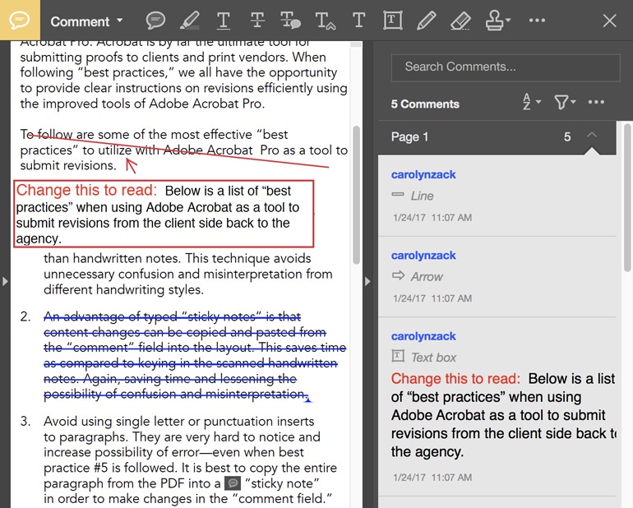Open the sort comments A-Z dropdown
This screenshot has height=508, width=633.
click(x=531, y=102)
